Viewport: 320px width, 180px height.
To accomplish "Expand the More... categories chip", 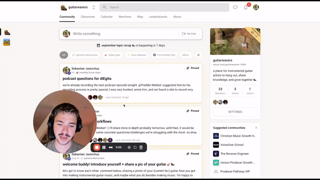I will tap(186, 55).
